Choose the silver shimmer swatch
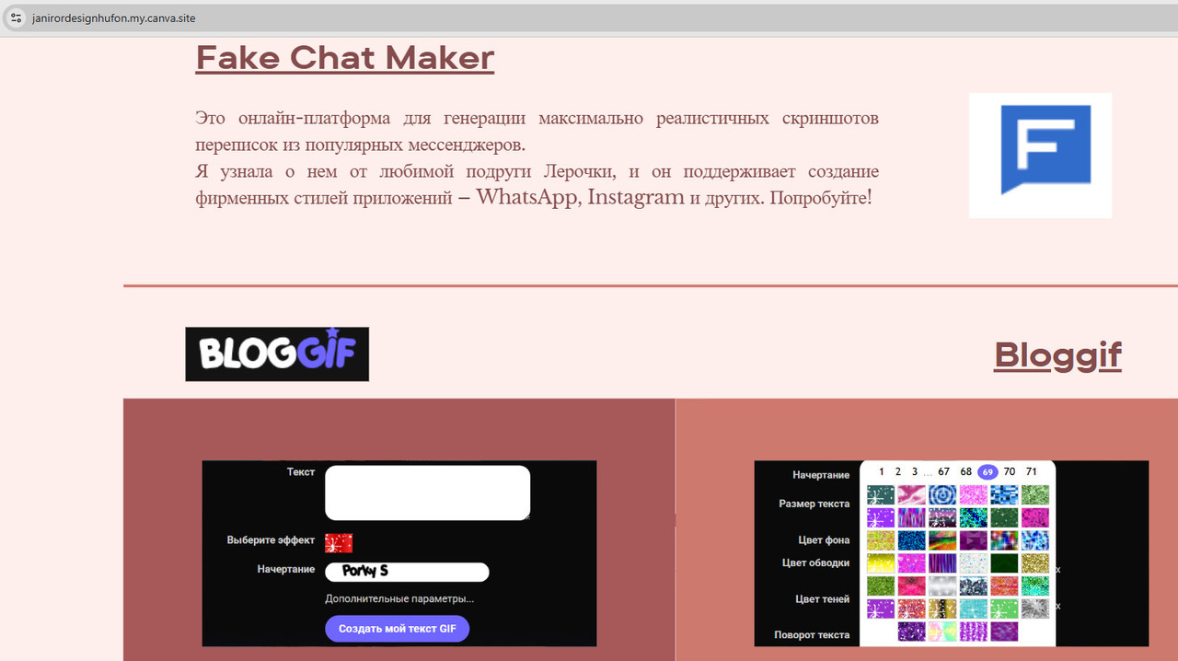The height and width of the screenshot is (661, 1178). click(942, 586)
